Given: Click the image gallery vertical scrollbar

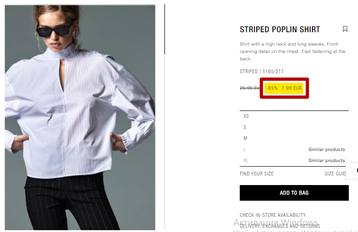Looking at the screenshot, I should (x=165, y=29).
